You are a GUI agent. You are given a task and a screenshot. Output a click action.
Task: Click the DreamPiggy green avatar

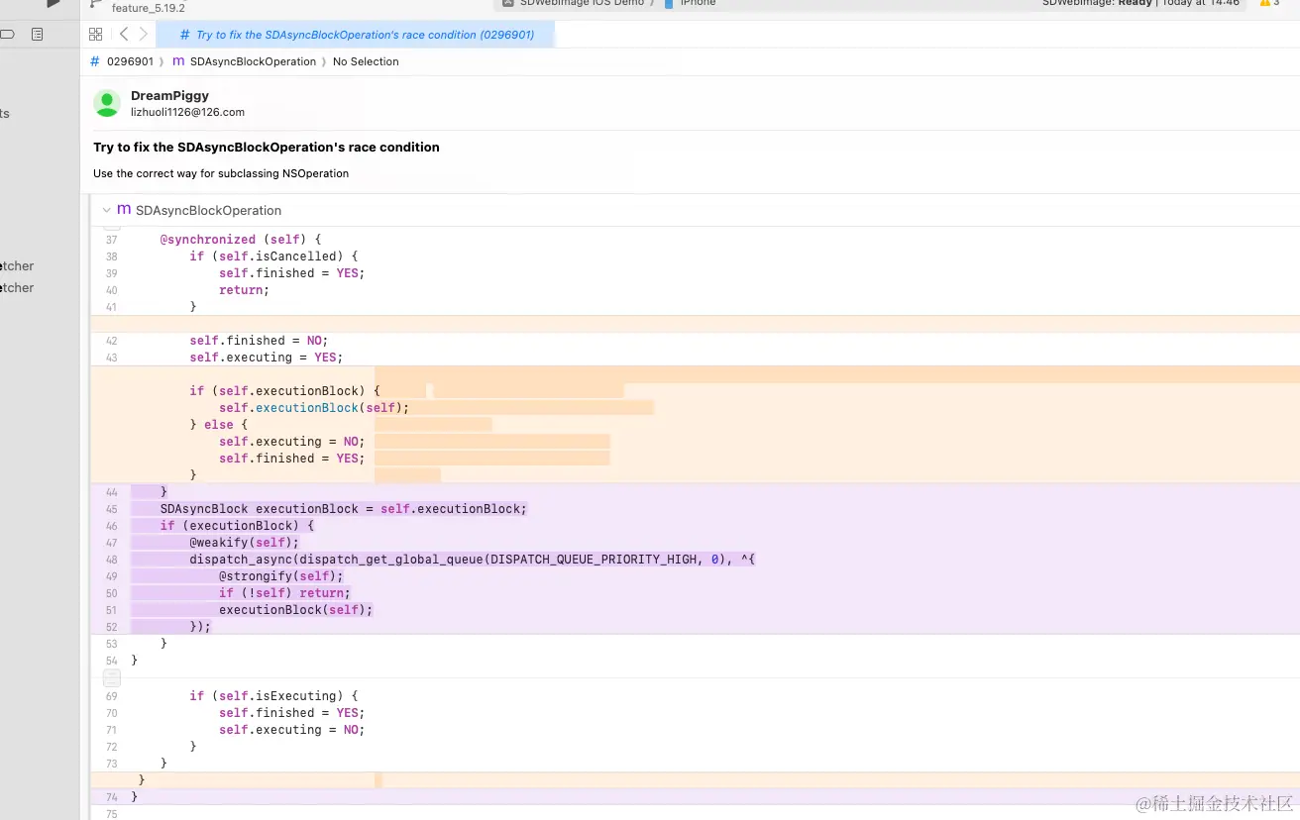click(107, 103)
